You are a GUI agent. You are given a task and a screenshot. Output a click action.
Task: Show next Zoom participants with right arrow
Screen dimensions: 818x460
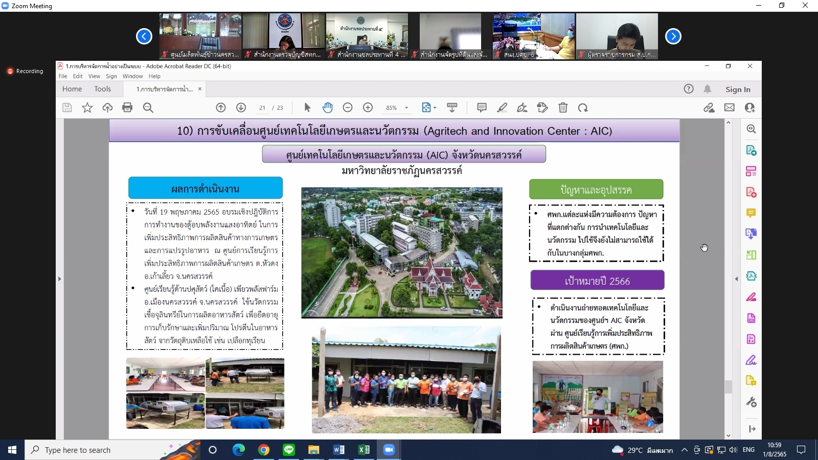[673, 36]
